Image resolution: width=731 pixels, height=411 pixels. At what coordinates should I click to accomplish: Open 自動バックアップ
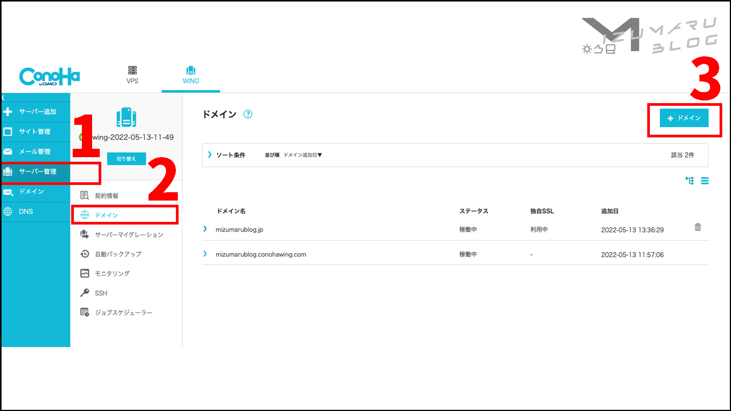click(x=118, y=254)
